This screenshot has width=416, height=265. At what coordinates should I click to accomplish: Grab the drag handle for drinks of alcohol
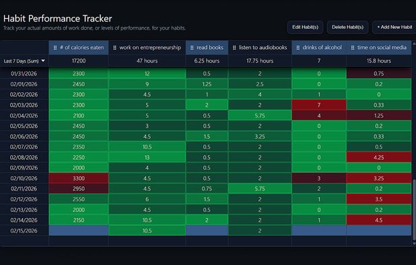coord(298,48)
